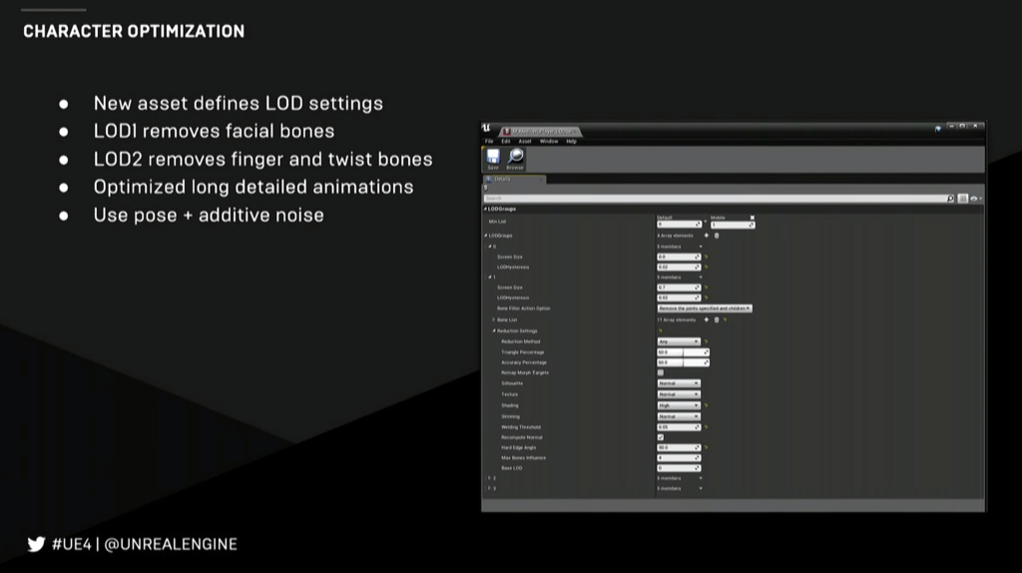1022x573 pixels.
Task: Reset Welding Threshold to default
Action: 706,427
